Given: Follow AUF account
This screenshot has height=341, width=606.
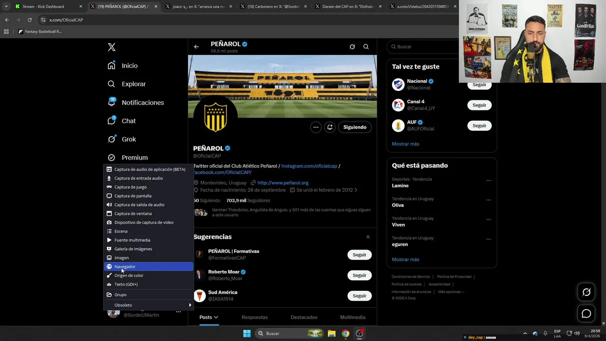Looking at the screenshot, I should [479, 126].
